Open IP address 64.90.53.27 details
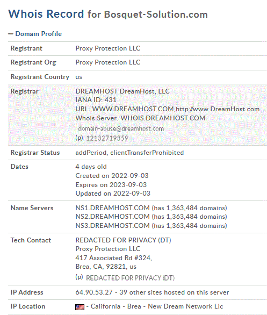 pyautogui.click(x=94, y=292)
